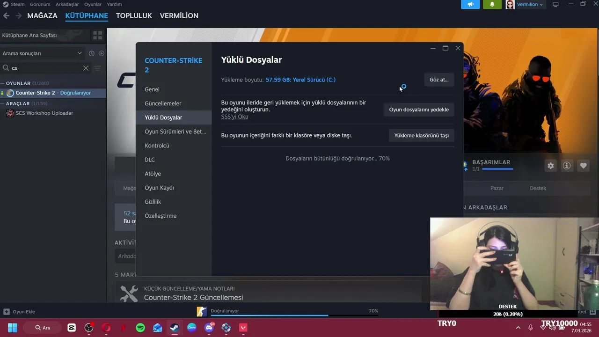Add Counter-Strike 2 to favorites heart
The width and height of the screenshot is (599, 337).
coord(583,166)
